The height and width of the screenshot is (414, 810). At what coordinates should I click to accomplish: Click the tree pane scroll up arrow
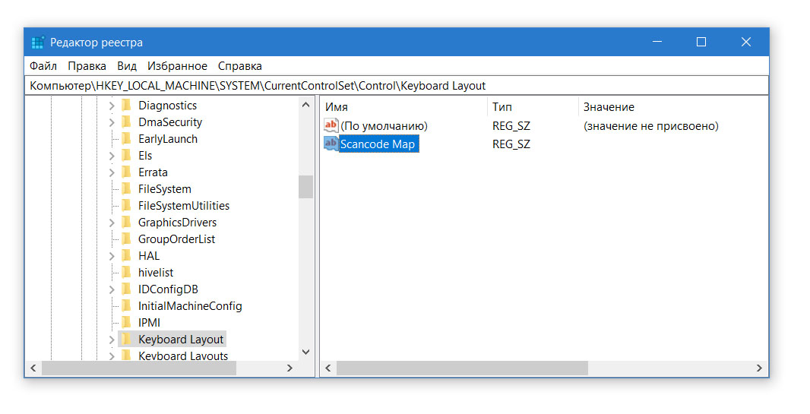click(305, 105)
